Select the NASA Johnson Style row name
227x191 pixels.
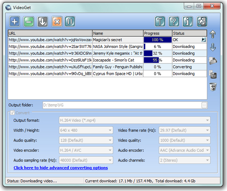point(118,47)
